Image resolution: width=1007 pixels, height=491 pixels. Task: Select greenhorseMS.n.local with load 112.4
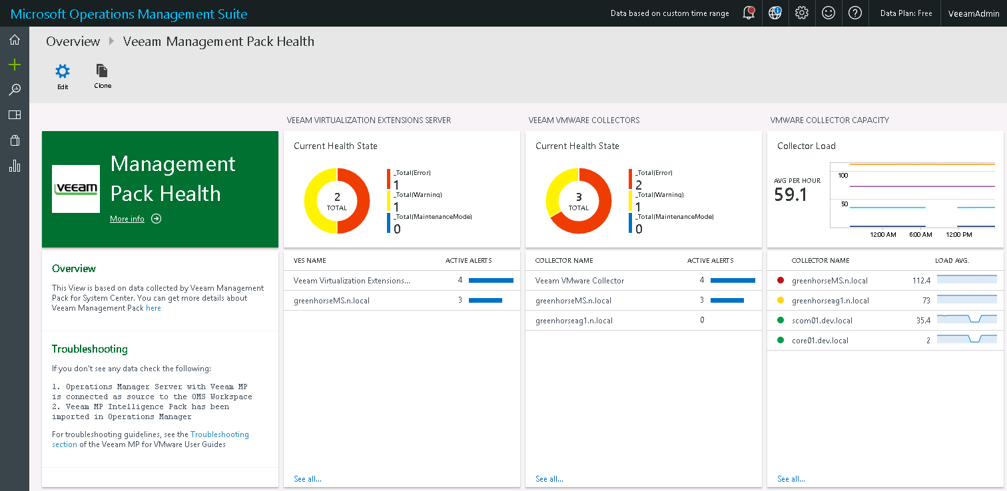(x=885, y=281)
